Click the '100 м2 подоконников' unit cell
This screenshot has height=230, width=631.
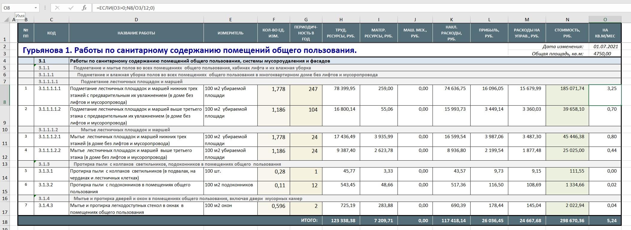[230, 188]
